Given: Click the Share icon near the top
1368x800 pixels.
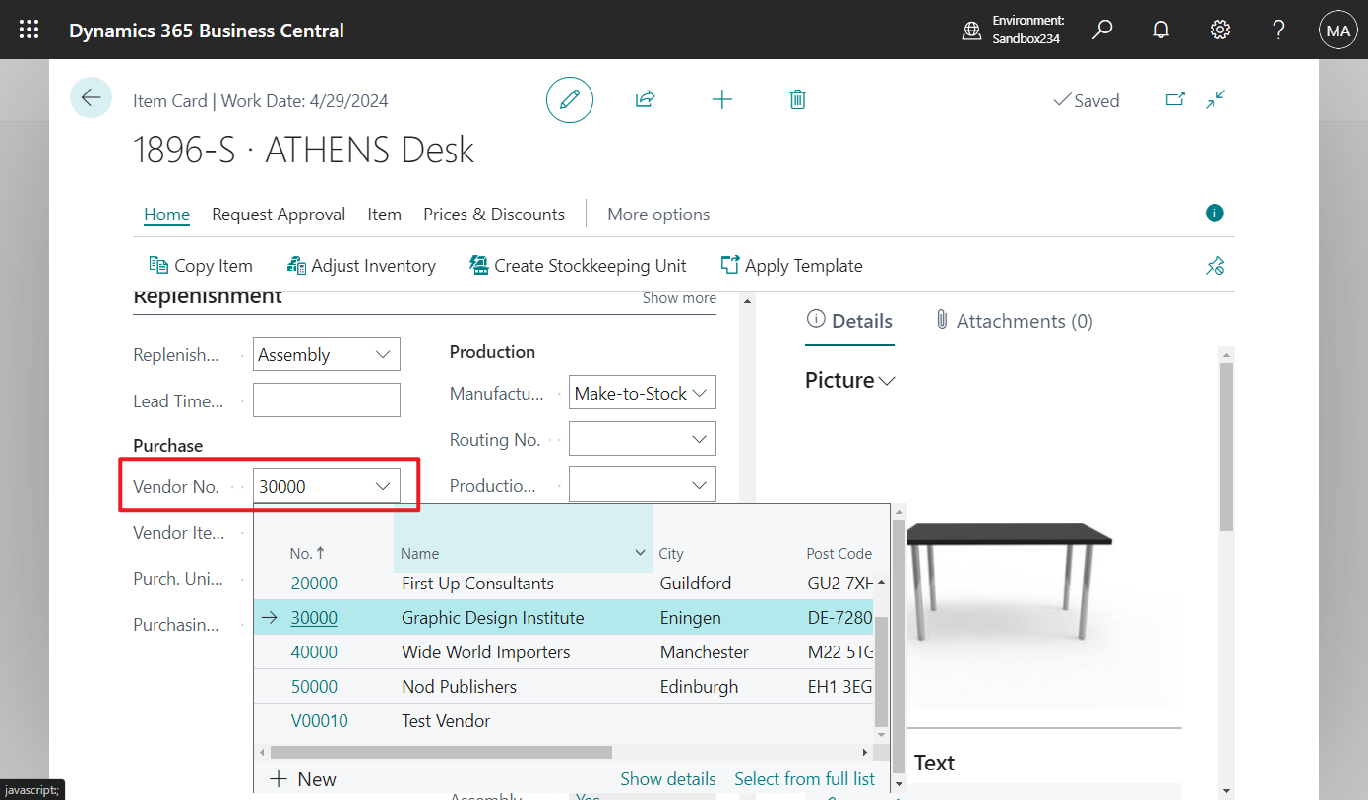Looking at the screenshot, I should coord(645,99).
